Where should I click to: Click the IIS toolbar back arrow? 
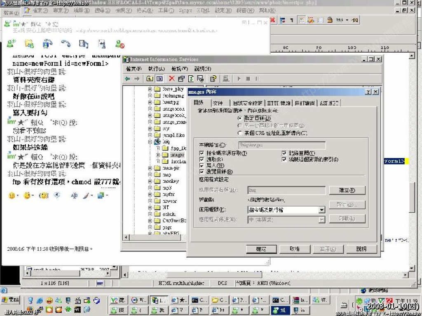pyautogui.click(x=128, y=79)
